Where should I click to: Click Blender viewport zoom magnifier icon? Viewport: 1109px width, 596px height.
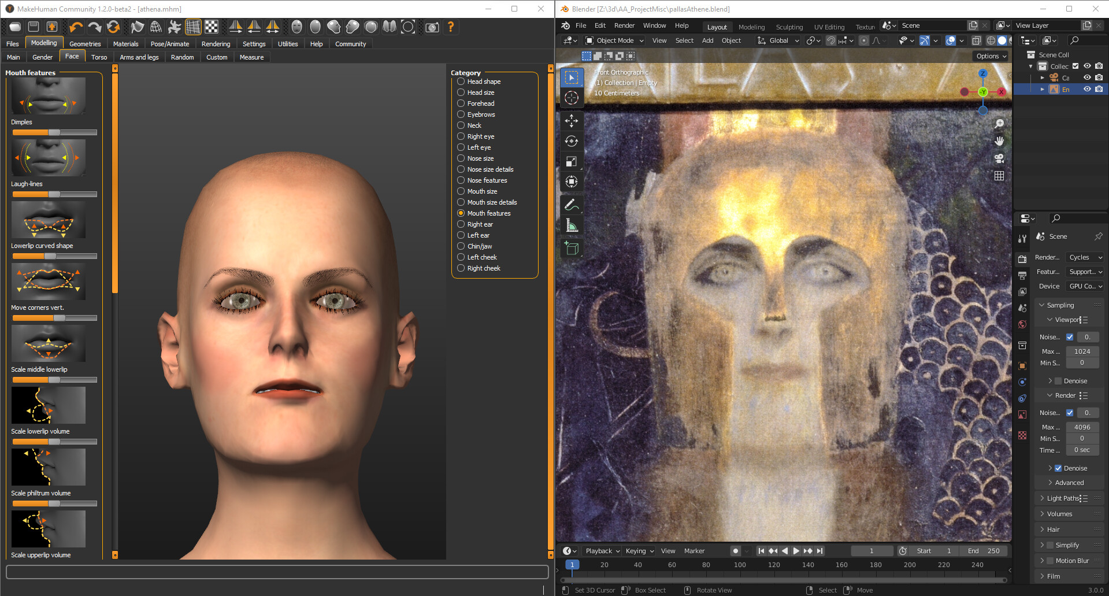(999, 124)
